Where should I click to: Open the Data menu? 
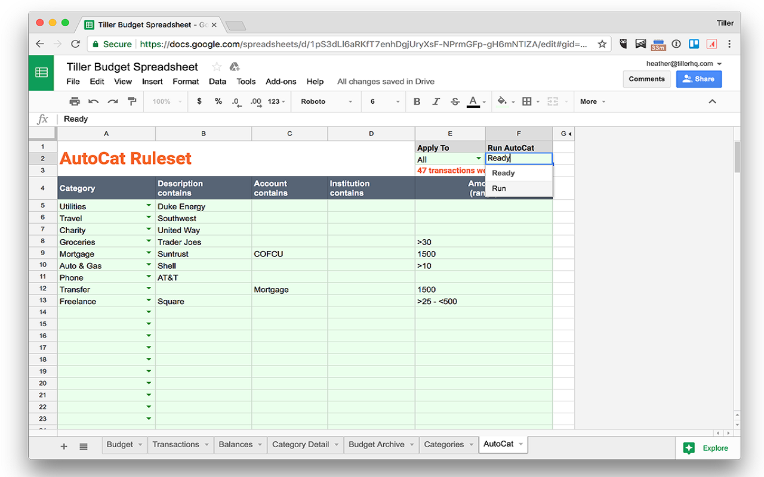217,82
